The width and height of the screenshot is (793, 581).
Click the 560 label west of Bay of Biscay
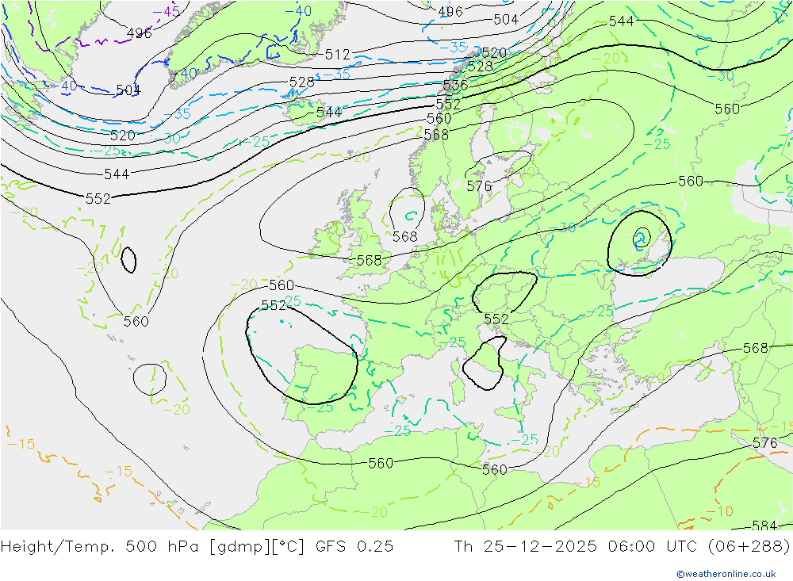pos(282,285)
